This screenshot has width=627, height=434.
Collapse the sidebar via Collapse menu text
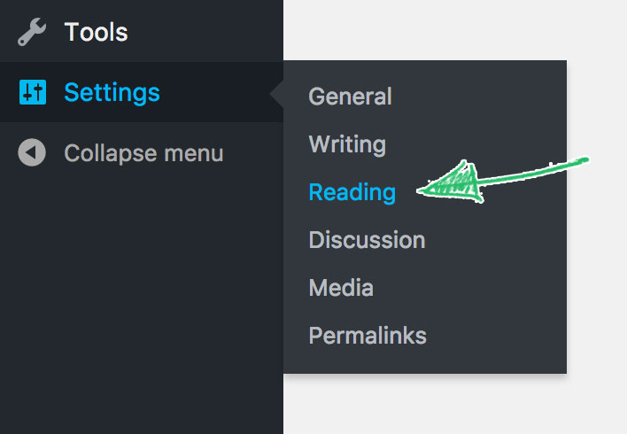click(143, 153)
